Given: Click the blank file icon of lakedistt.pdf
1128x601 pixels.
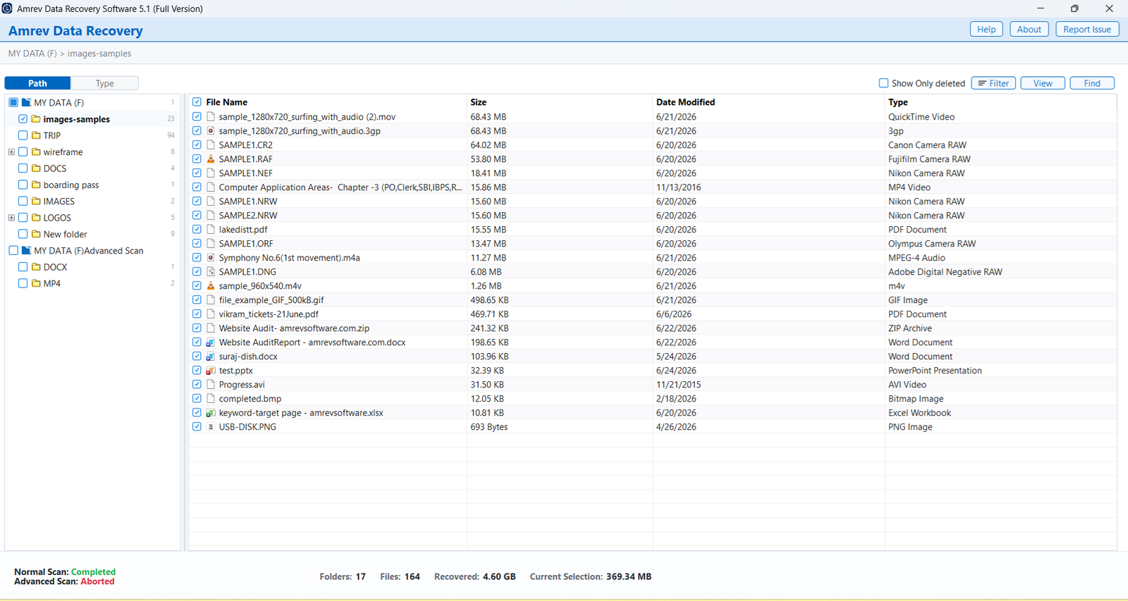Looking at the screenshot, I should point(210,230).
